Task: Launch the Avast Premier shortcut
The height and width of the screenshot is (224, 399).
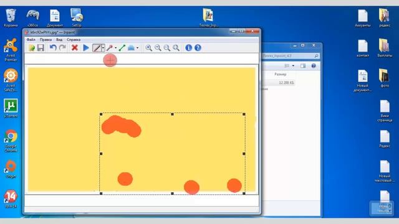Action: (x=11, y=50)
